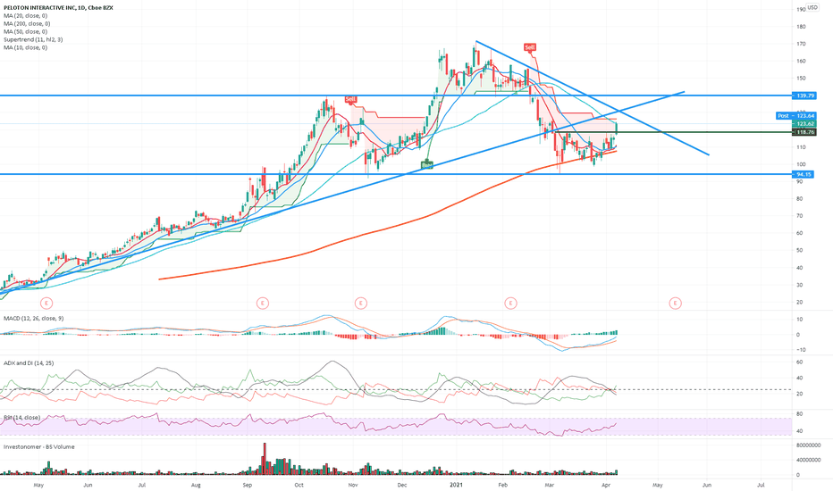Viewport: 833px width, 491px height.
Task: Click the upcoming earnings marker in May 2021
Action: [x=675, y=304]
